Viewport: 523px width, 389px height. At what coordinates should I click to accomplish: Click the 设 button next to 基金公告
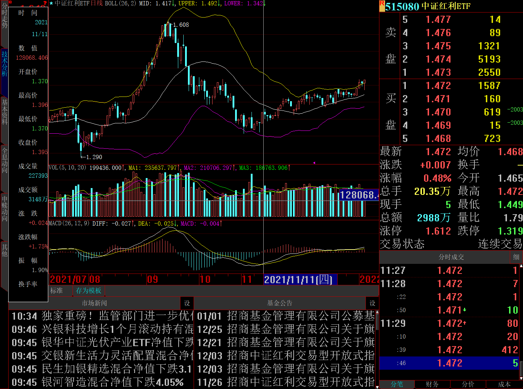pos(372,303)
